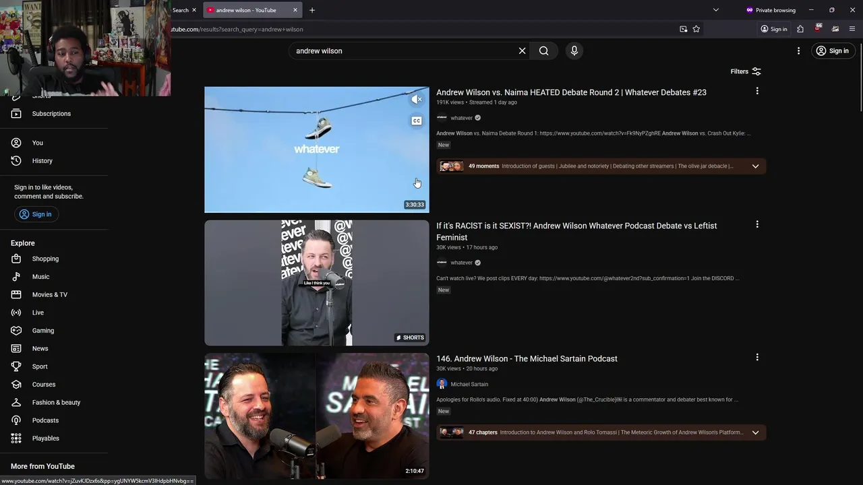Open YouTube settings three-dot menu in header
Screen dimensions: 863x485
point(798,51)
